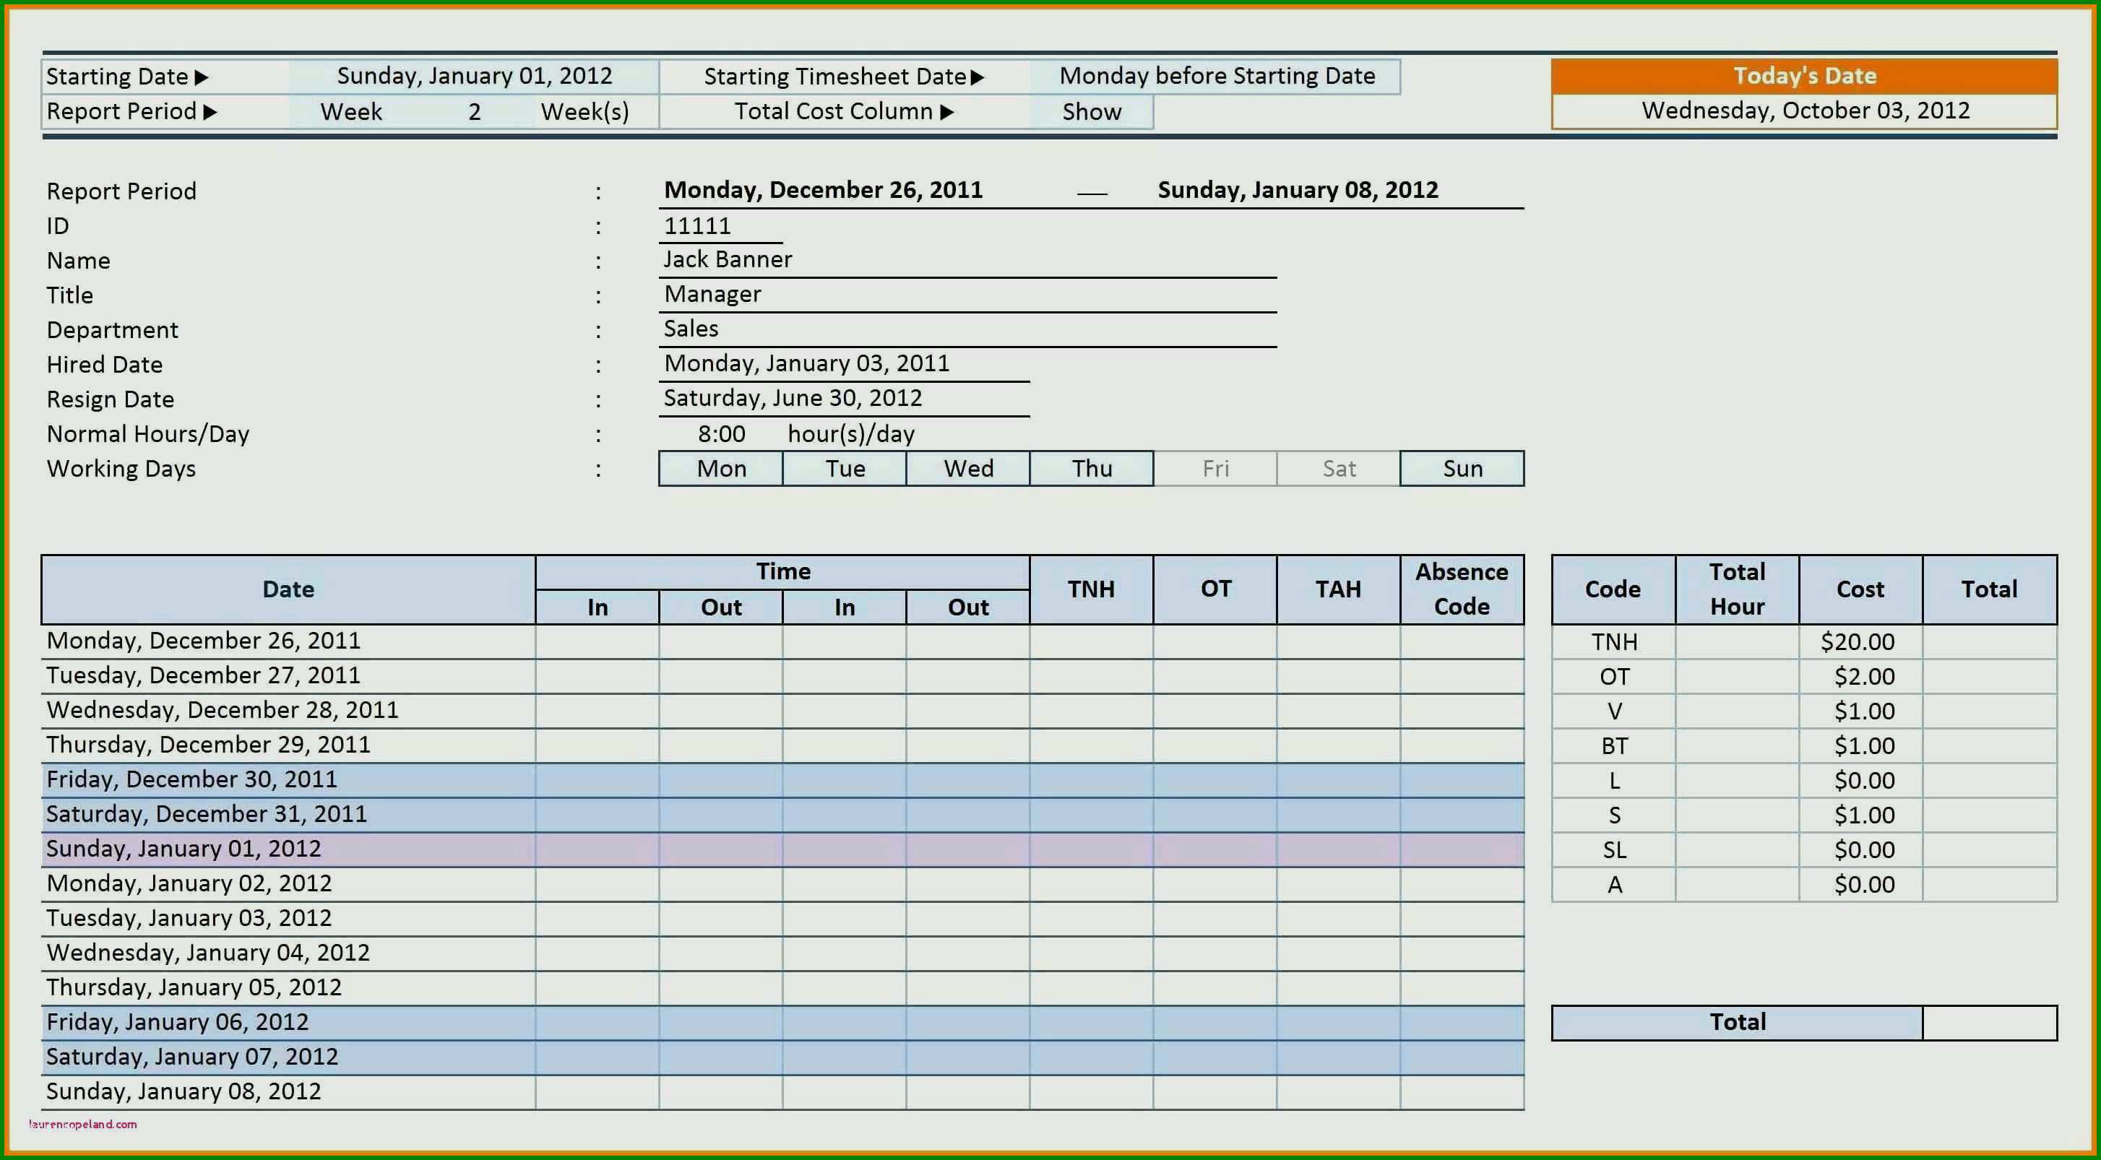The height and width of the screenshot is (1160, 2101).
Task: Click the Date column header
Action: click(289, 589)
